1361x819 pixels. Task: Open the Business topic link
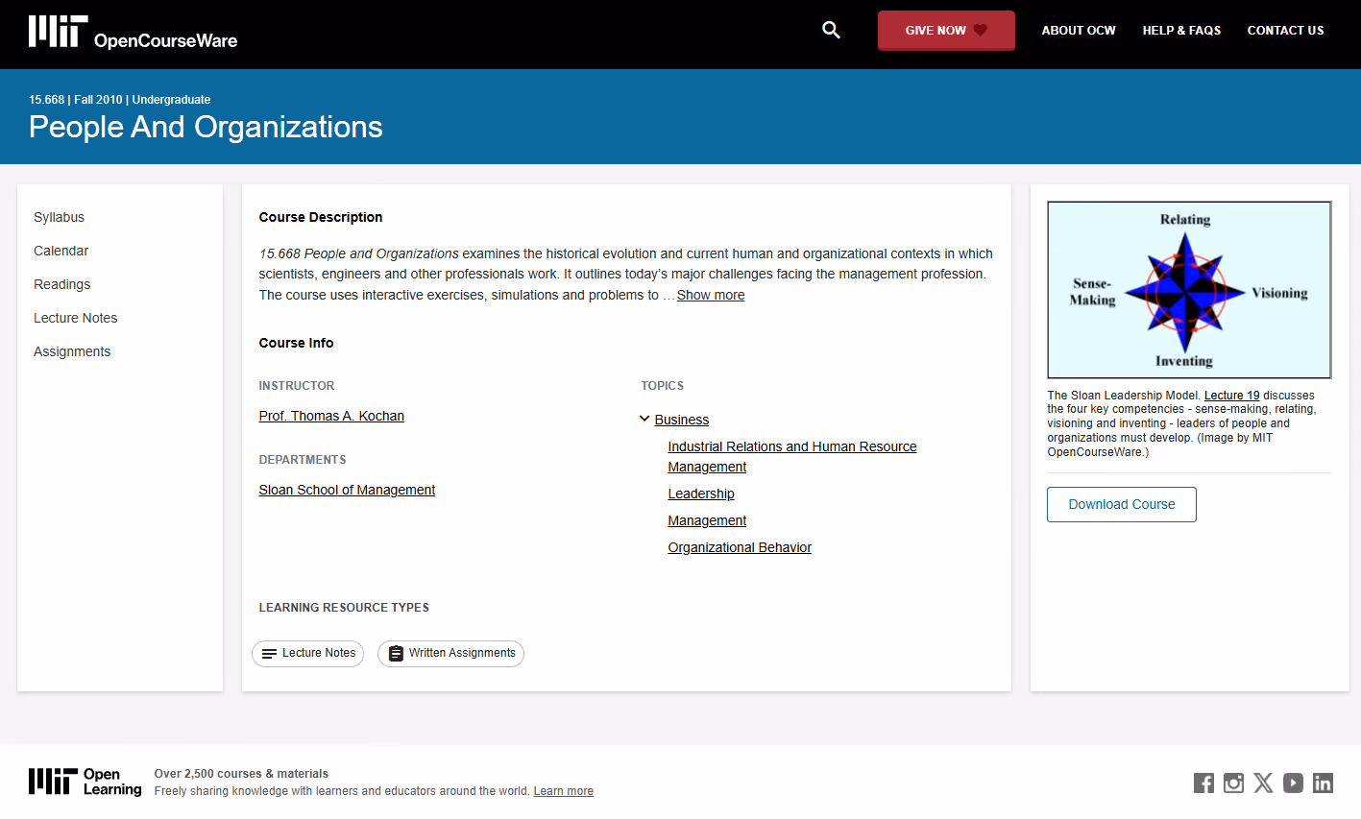pyautogui.click(x=682, y=420)
